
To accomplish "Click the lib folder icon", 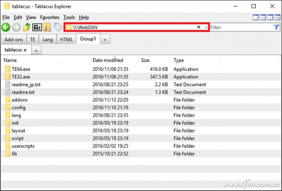I will pos(8,154).
